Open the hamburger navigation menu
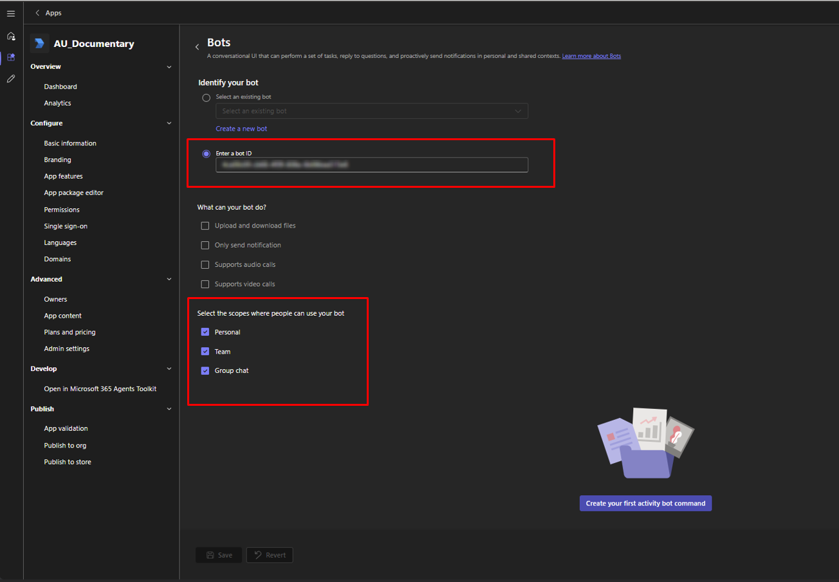Screen dimensions: 839x582 coord(11,14)
